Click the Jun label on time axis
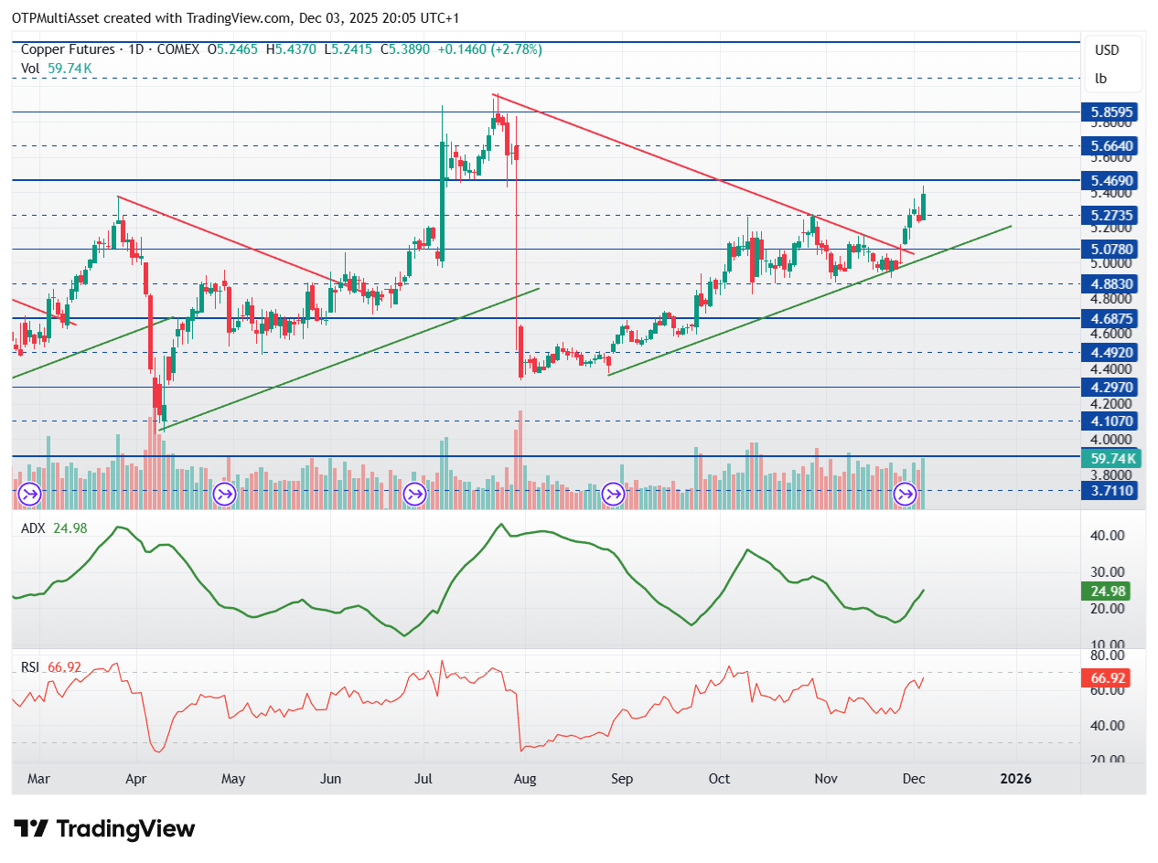The image size is (1158, 863). (x=331, y=779)
